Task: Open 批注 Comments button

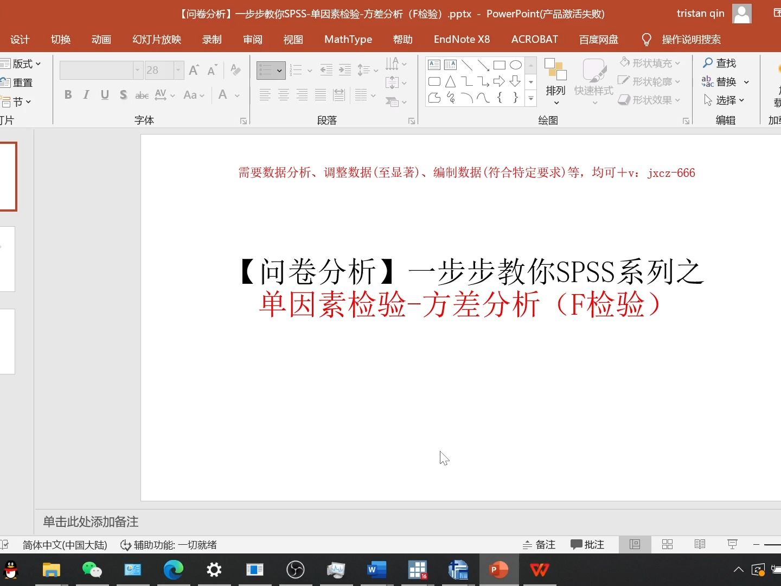Action: click(x=587, y=544)
